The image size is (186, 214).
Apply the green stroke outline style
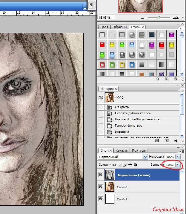(x=112, y=65)
